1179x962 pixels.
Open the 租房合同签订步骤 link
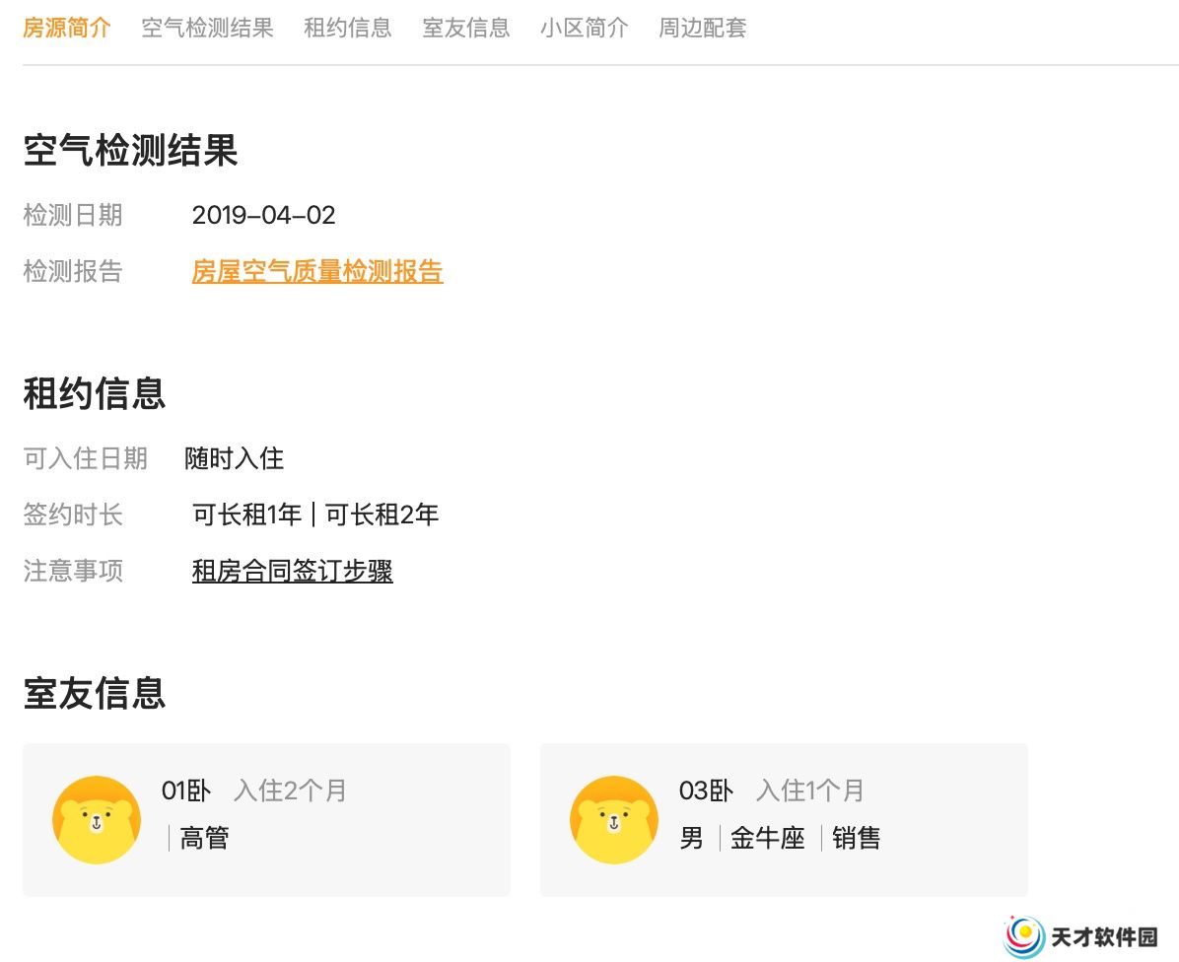point(293,572)
